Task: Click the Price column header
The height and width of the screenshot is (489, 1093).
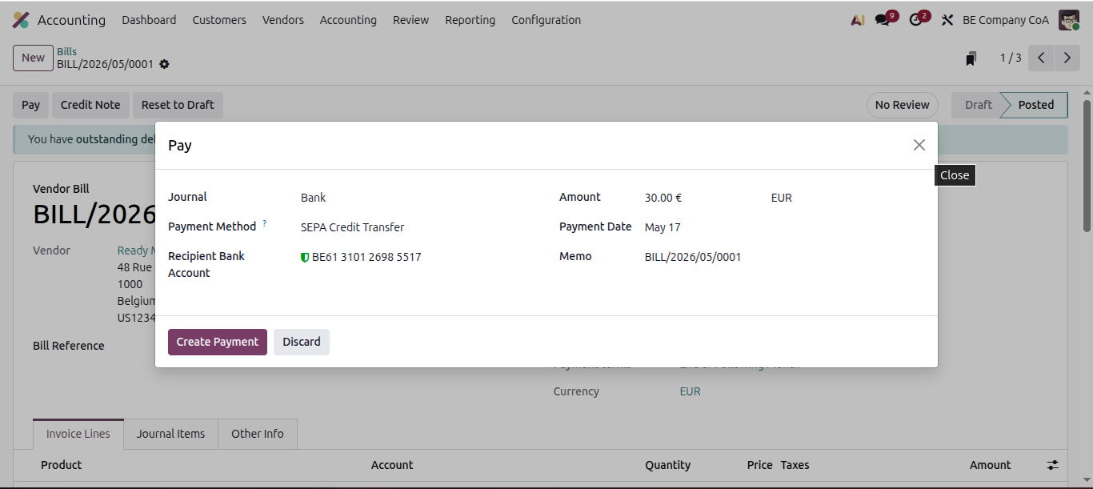Action: tap(760, 465)
